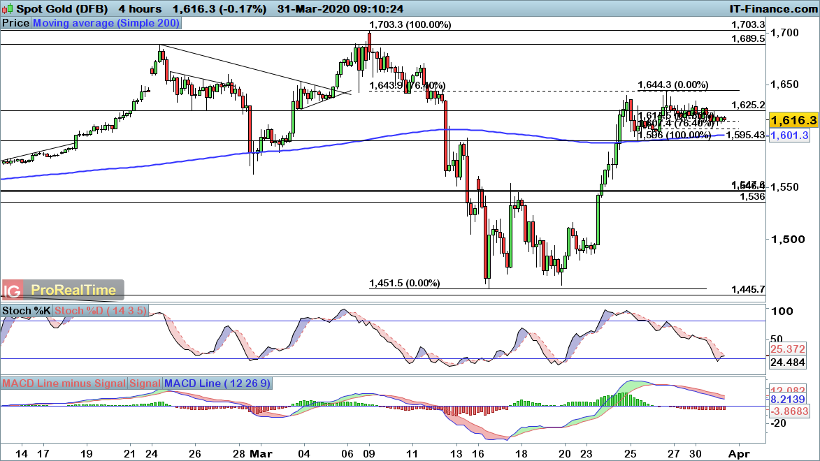Click the ProRealTime logo text

point(73,290)
